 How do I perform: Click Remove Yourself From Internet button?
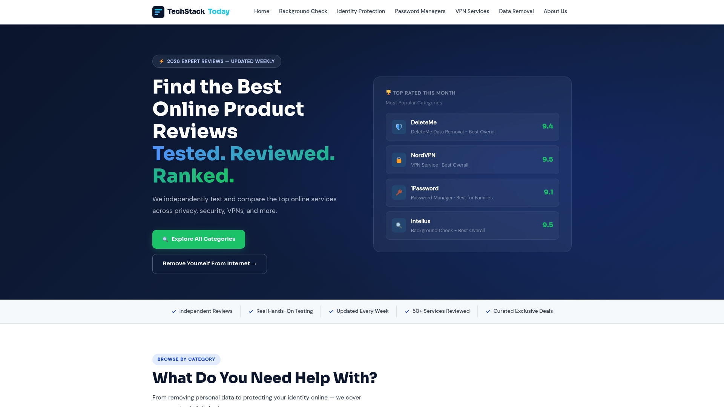pyautogui.click(x=210, y=264)
